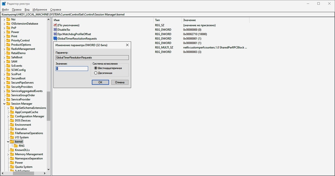335x176 pixels.
Task: Select the I/O System tree item
Action: click(x=22, y=137)
